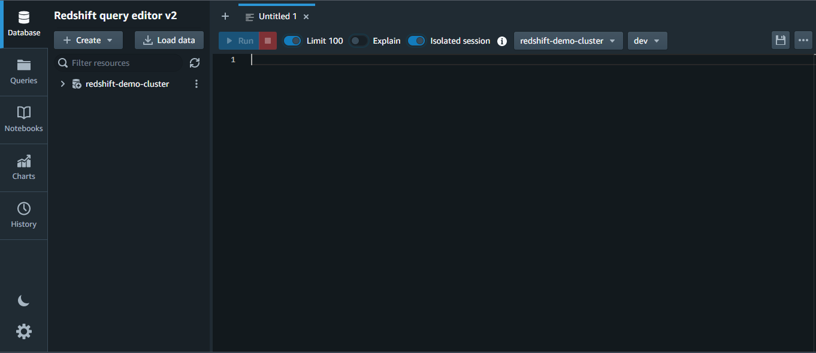The height and width of the screenshot is (353, 816).
Task: Open the Queries folder view
Action: [x=24, y=72]
